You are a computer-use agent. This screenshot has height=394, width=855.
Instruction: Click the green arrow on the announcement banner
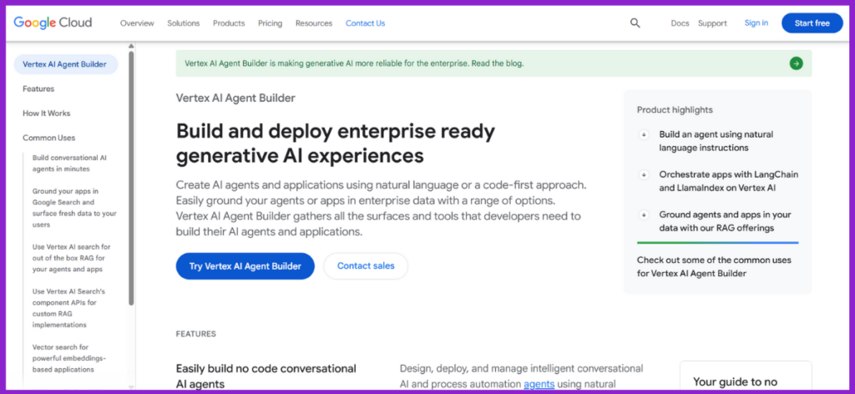[796, 63]
